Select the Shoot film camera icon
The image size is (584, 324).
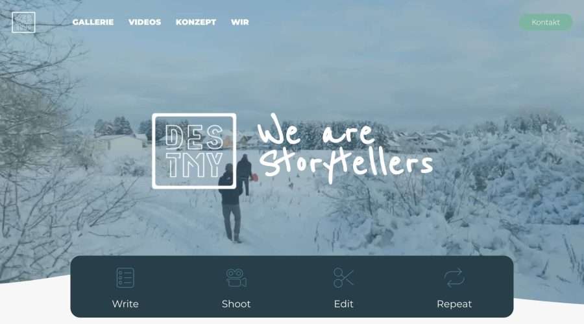236,278
